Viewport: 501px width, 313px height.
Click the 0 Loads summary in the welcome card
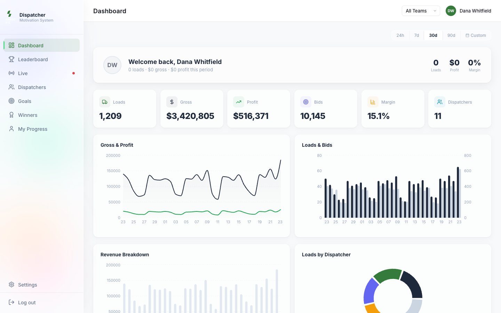[x=436, y=65]
